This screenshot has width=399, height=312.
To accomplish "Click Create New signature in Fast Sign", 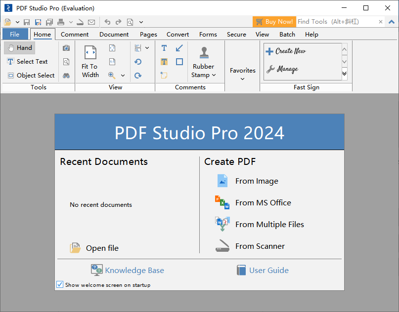I will (286, 51).
